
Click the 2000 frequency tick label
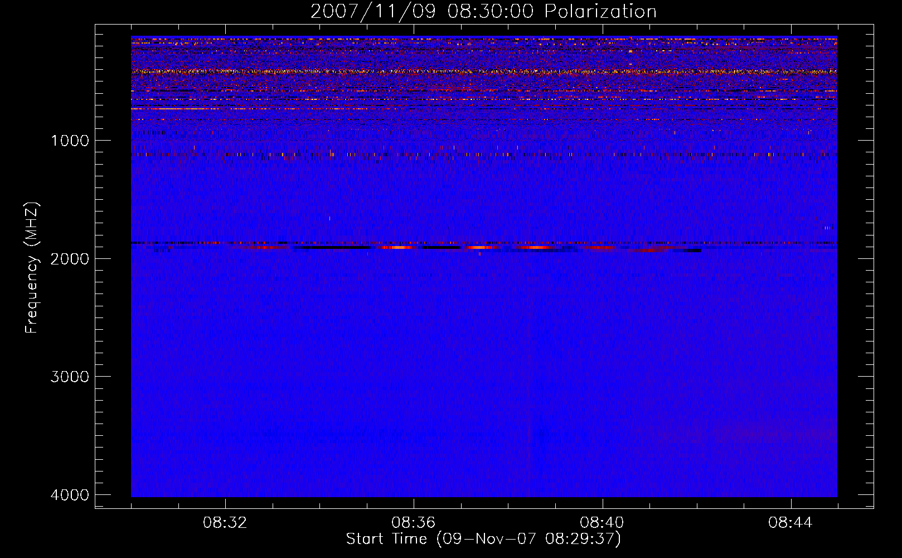pyautogui.click(x=70, y=258)
